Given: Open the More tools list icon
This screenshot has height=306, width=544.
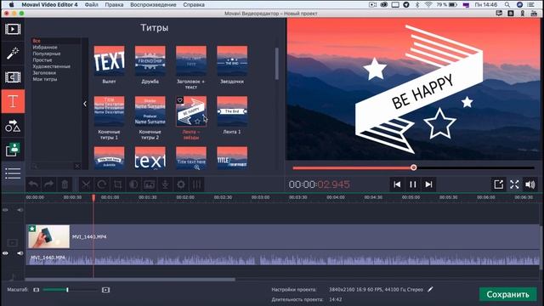Looking at the screenshot, I should tap(13, 173).
